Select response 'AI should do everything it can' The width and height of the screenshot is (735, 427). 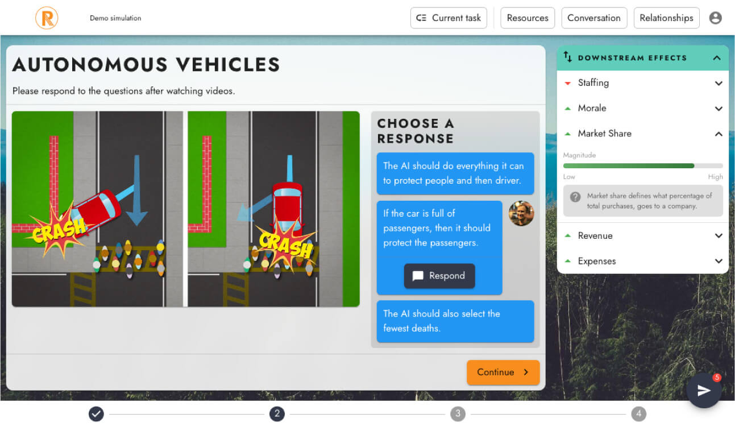pos(455,173)
